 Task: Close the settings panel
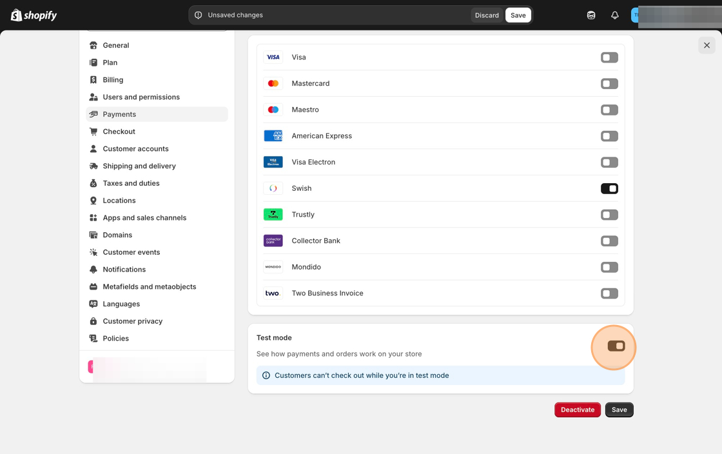pyautogui.click(x=707, y=45)
